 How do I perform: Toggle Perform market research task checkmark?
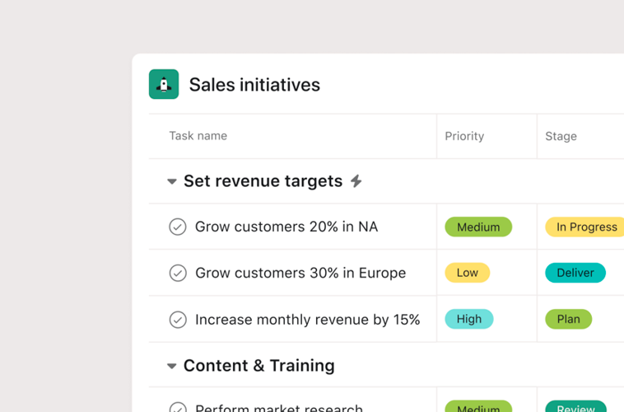[178, 407]
